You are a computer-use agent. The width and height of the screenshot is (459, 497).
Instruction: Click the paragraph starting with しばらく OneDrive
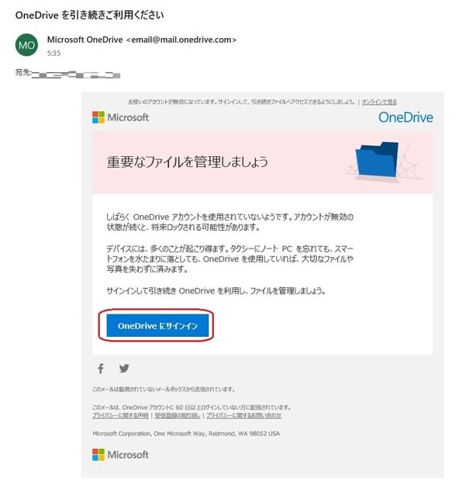pos(229,222)
